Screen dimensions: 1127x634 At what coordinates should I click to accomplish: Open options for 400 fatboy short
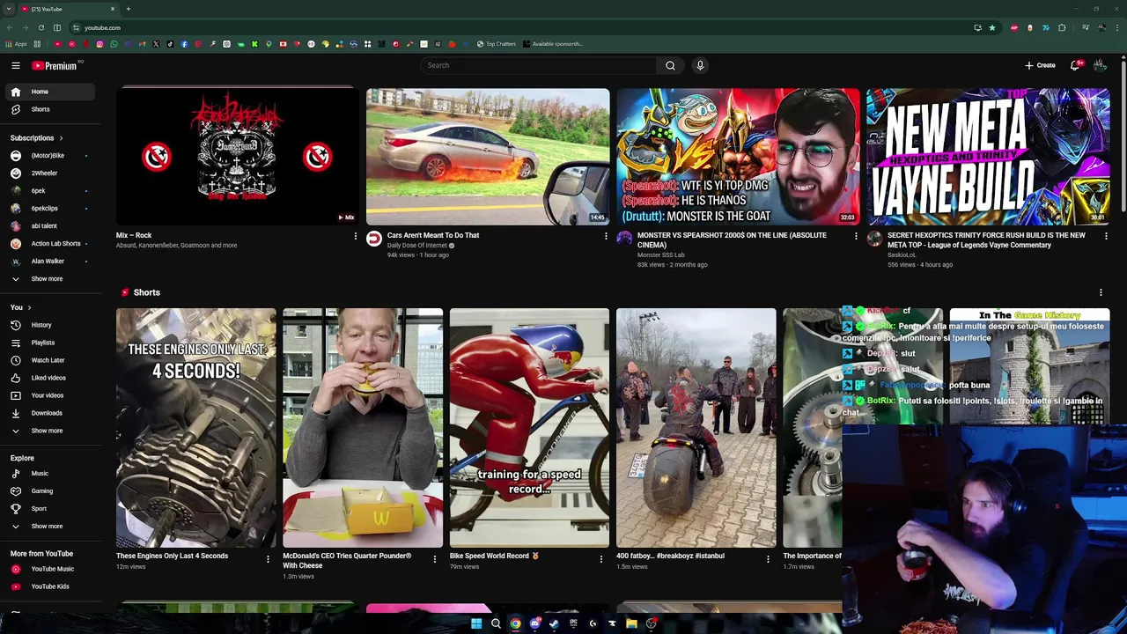point(768,558)
